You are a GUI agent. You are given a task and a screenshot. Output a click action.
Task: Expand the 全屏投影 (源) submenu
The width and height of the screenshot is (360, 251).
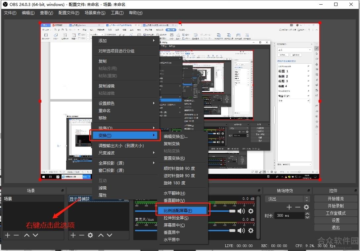coord(126,163)
